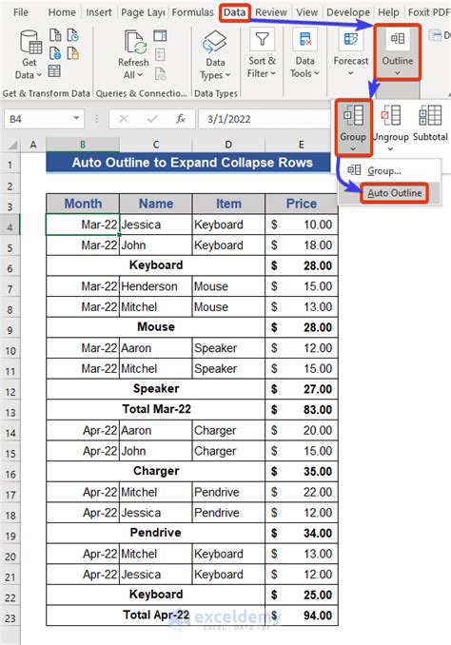Open the File tab
The width and height of the screenshot is (451, 645).
[21, 12]
